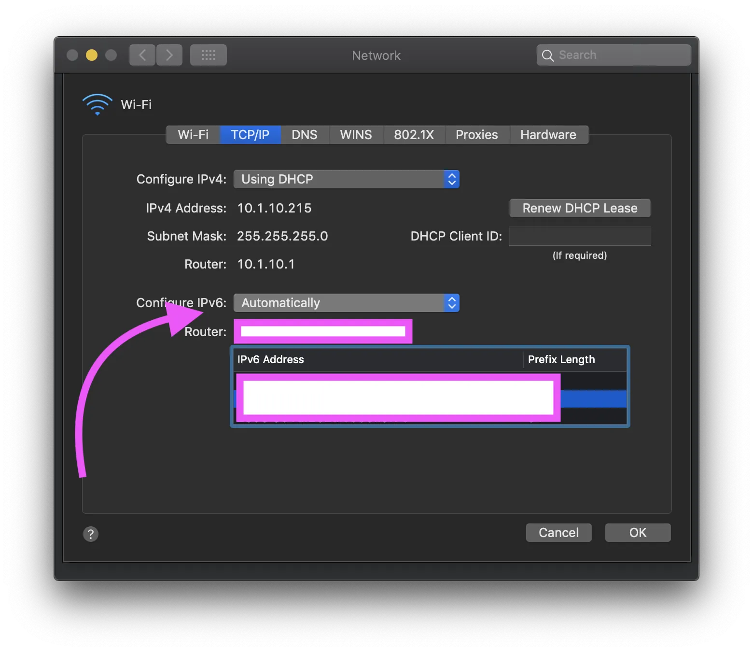Viewport: 753px width, 652px height.
Task: Click the subnet mask 255.255.255.0 value
Action: coord(282,236)
